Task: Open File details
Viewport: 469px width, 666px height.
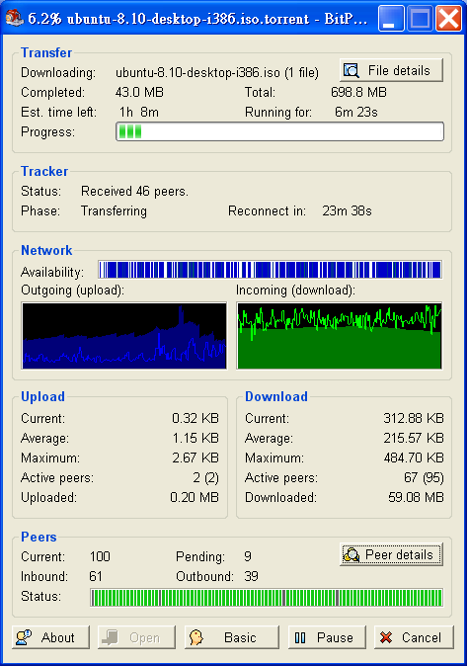Action: point(391,70)
